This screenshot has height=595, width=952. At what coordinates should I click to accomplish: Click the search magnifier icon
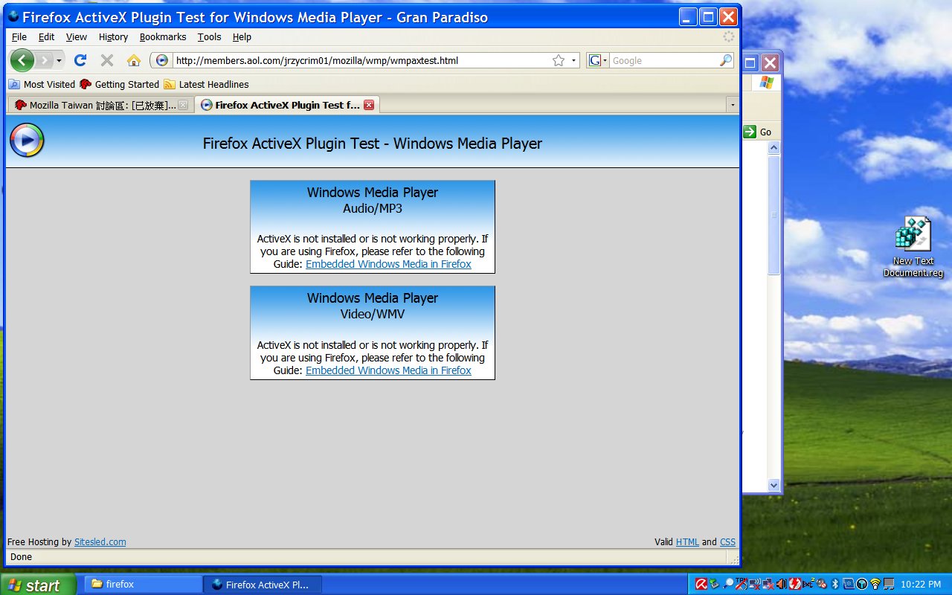pos(726,61)
